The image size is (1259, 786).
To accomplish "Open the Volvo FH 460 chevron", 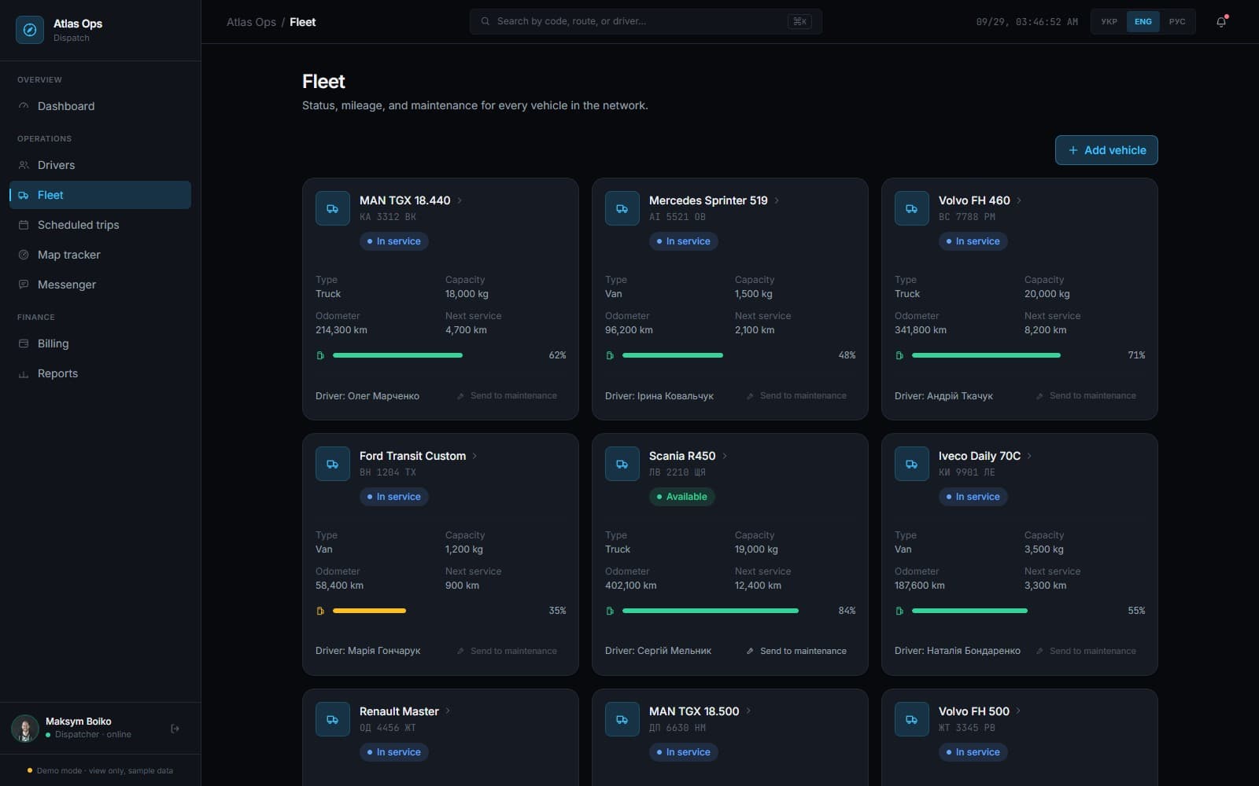I will click(1019, 200).
